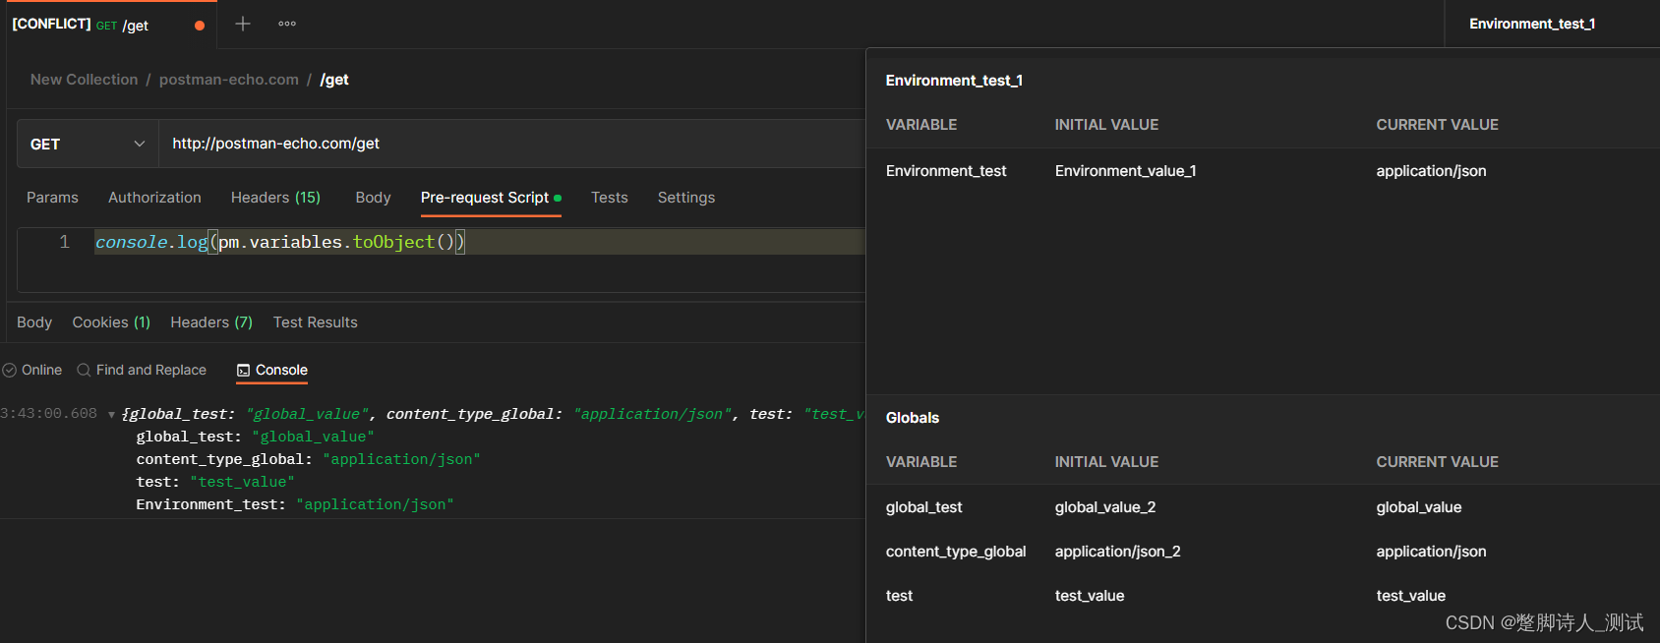This screenshot has width=1660, height=643.
Task: Click the Environment_test_1 section heading
Action: pos(954,81)
